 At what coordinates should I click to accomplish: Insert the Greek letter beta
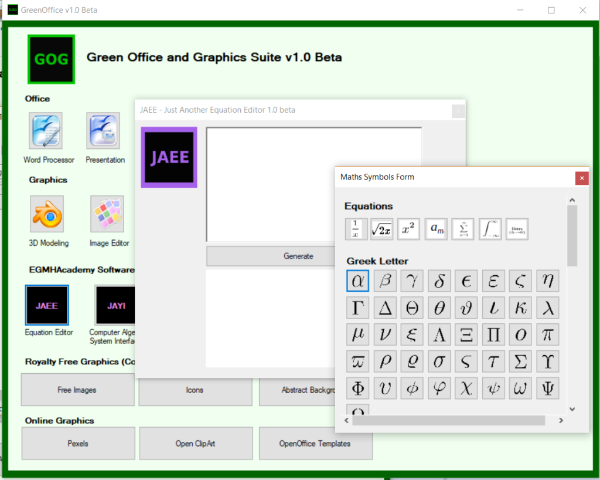pos(385,281)
